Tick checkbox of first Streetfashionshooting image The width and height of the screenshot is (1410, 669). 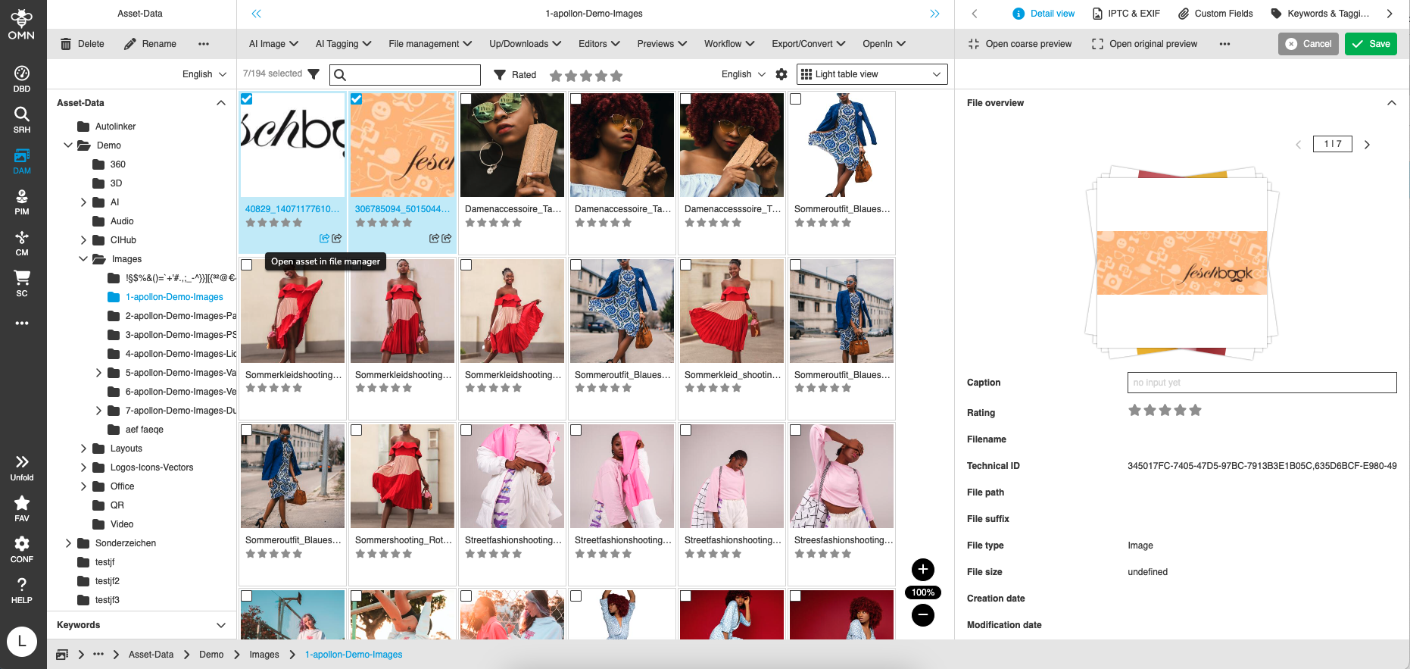click(466, 430)
